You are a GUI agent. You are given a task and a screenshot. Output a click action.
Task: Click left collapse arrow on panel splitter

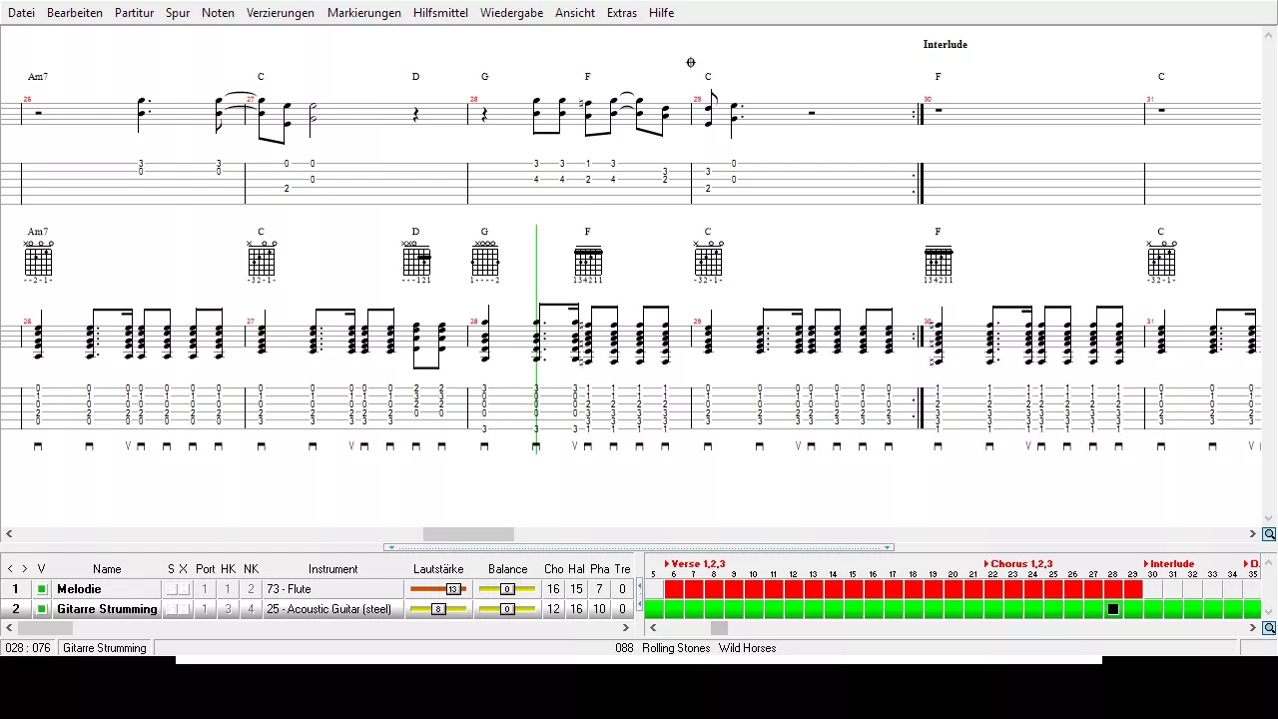(391, 547)
